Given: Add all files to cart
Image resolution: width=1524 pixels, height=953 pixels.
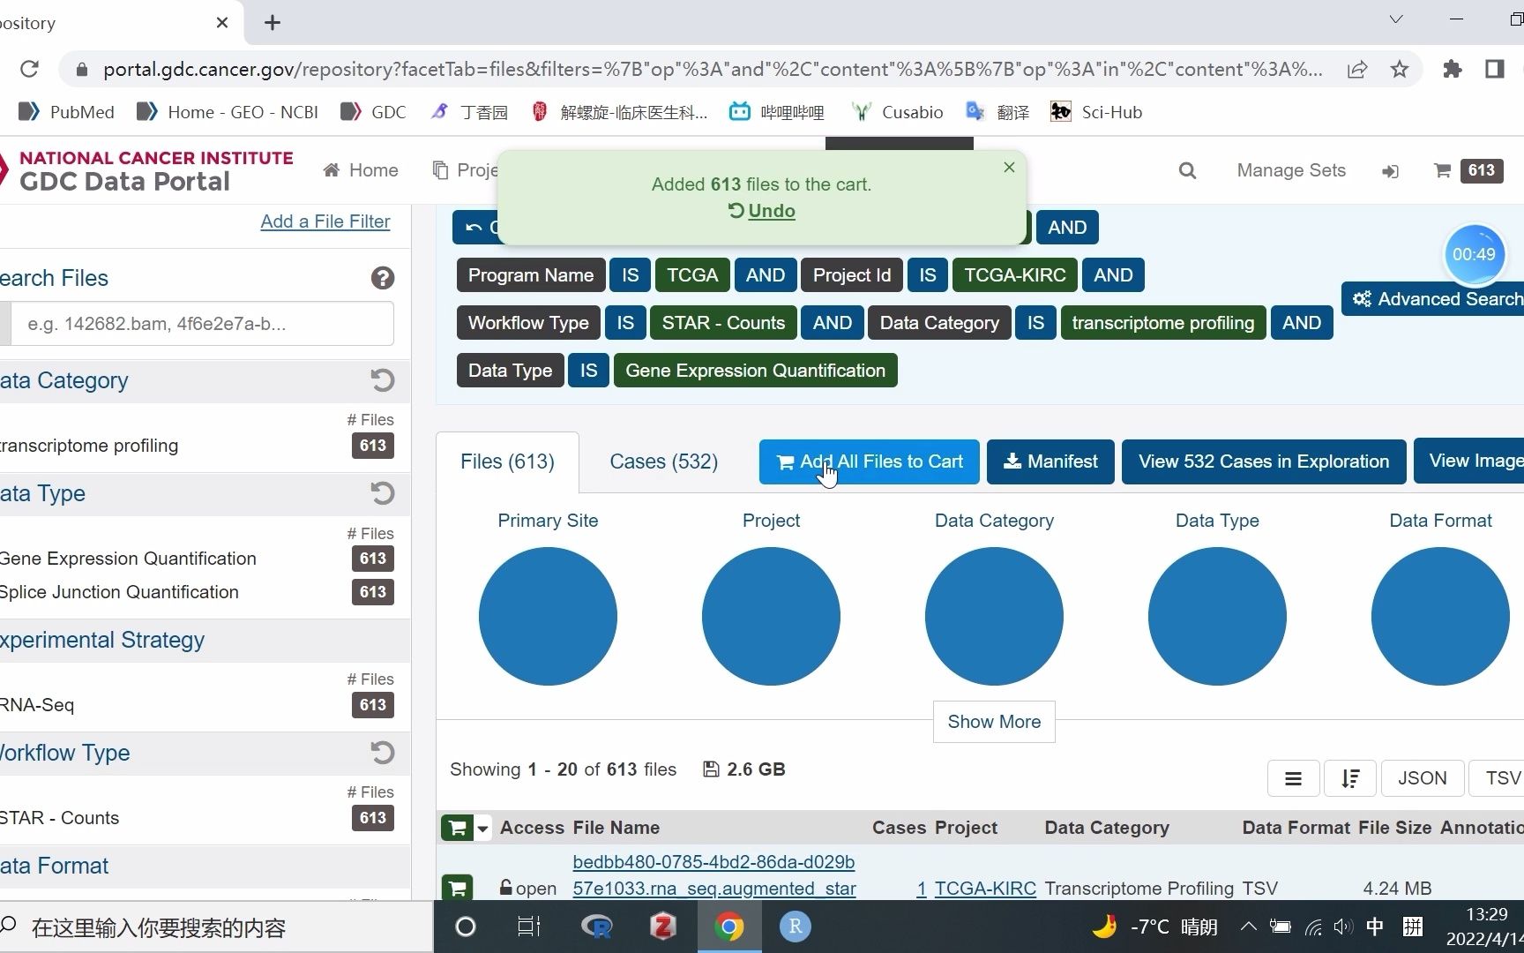Looking at the screenshot, I should (x=869, y=461).
